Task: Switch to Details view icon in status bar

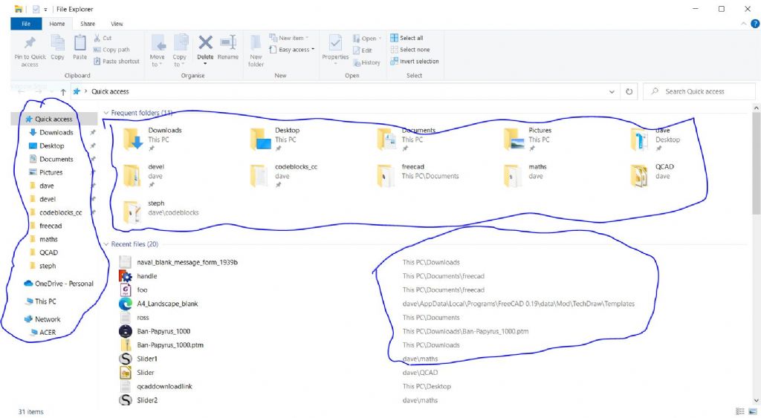Action: click(740, 412)
